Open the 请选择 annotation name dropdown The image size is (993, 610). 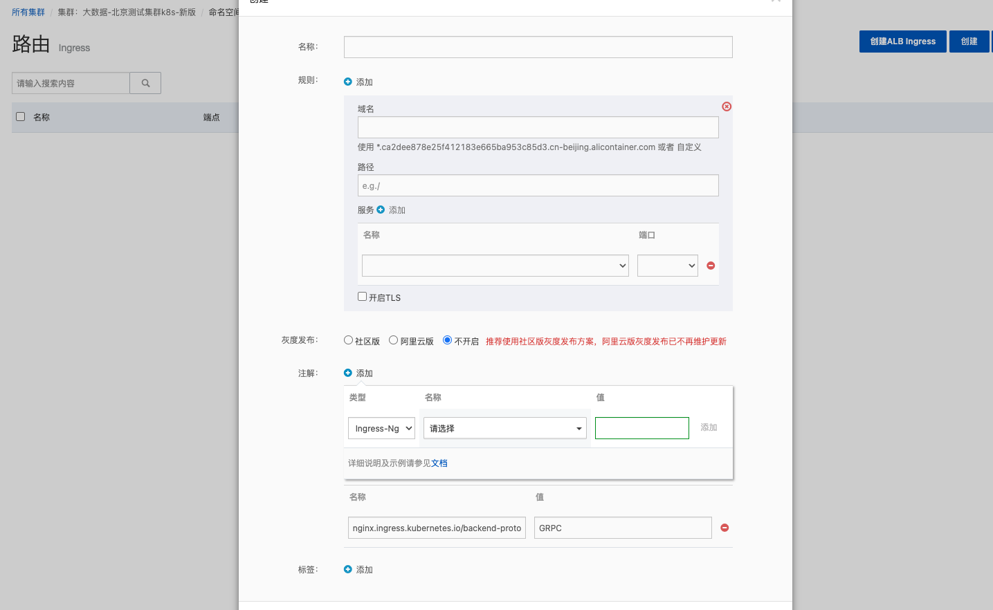pyautogui.click(x=505, y=428)
